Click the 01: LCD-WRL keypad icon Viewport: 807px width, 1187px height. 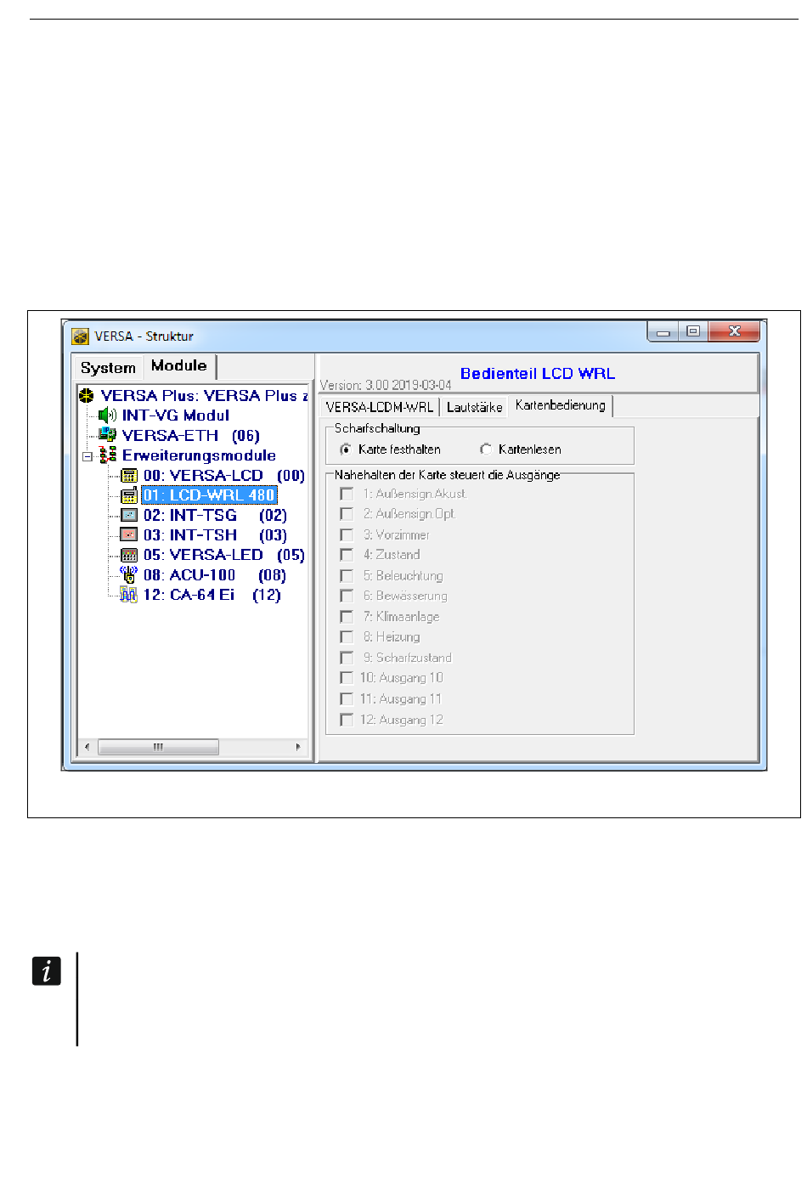129,495
